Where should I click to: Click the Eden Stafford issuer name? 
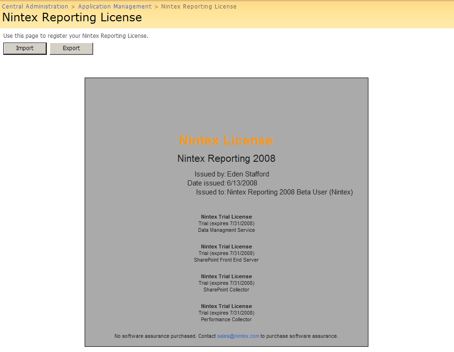[x=248, y=174]
